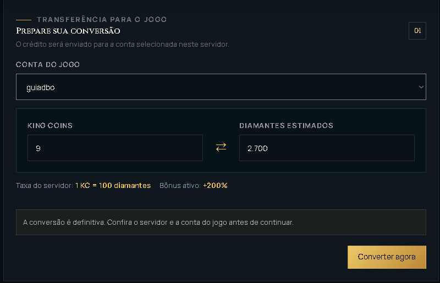Click the +200% active bonus value
Viewport: 440px width, 283px height.
215,185
